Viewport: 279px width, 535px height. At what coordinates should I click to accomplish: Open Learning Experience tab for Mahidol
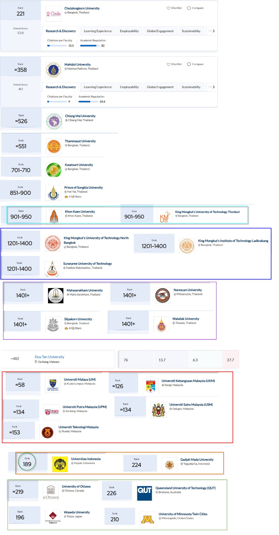point(98,87)
